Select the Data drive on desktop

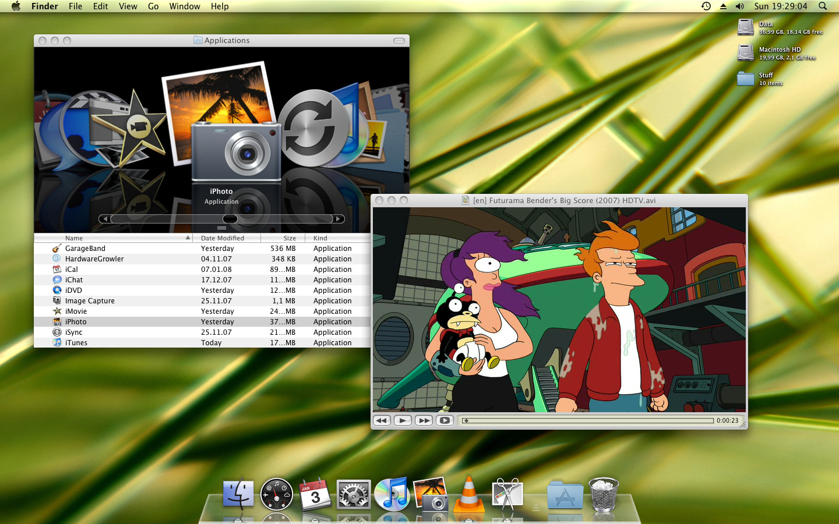coord(746,27)
